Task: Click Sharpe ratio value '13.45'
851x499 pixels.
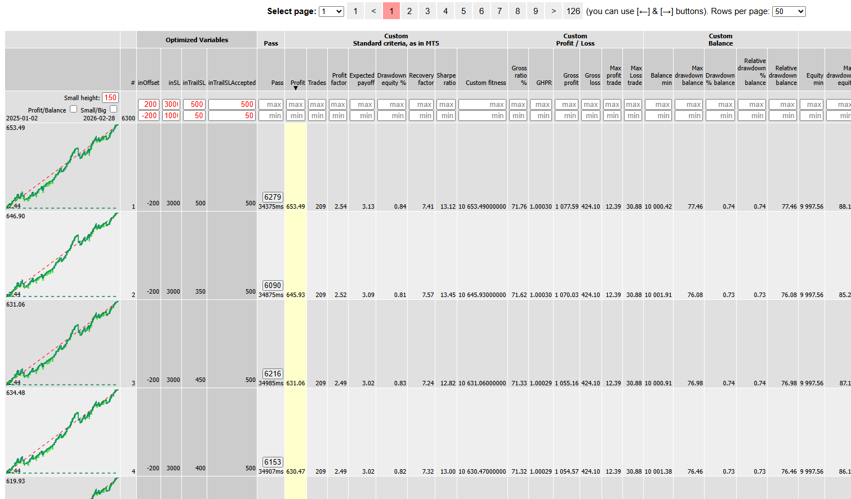Action: tap(448, 295)
